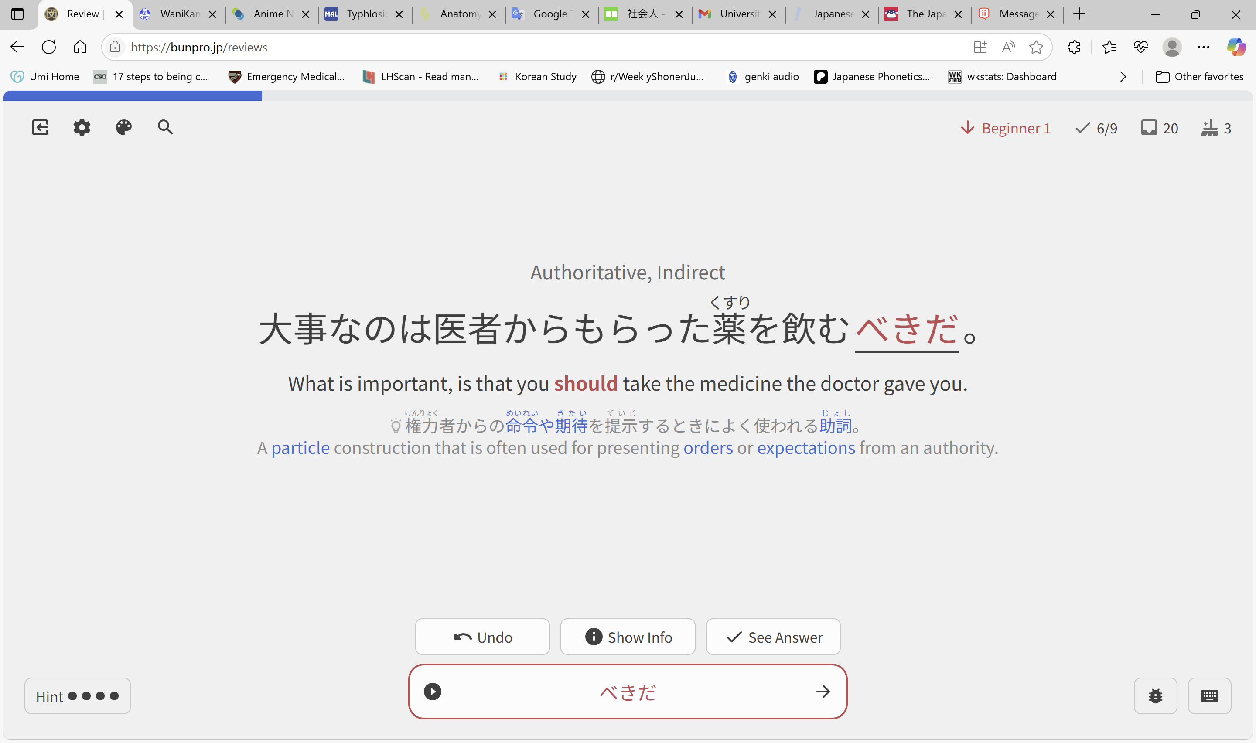This screenshot has width=1256, height=743.
Task: Open the review settings gear
Action: tap(82, 127)
